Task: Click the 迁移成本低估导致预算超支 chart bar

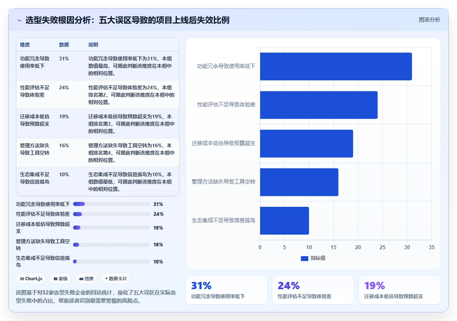Action: (306, 144)
